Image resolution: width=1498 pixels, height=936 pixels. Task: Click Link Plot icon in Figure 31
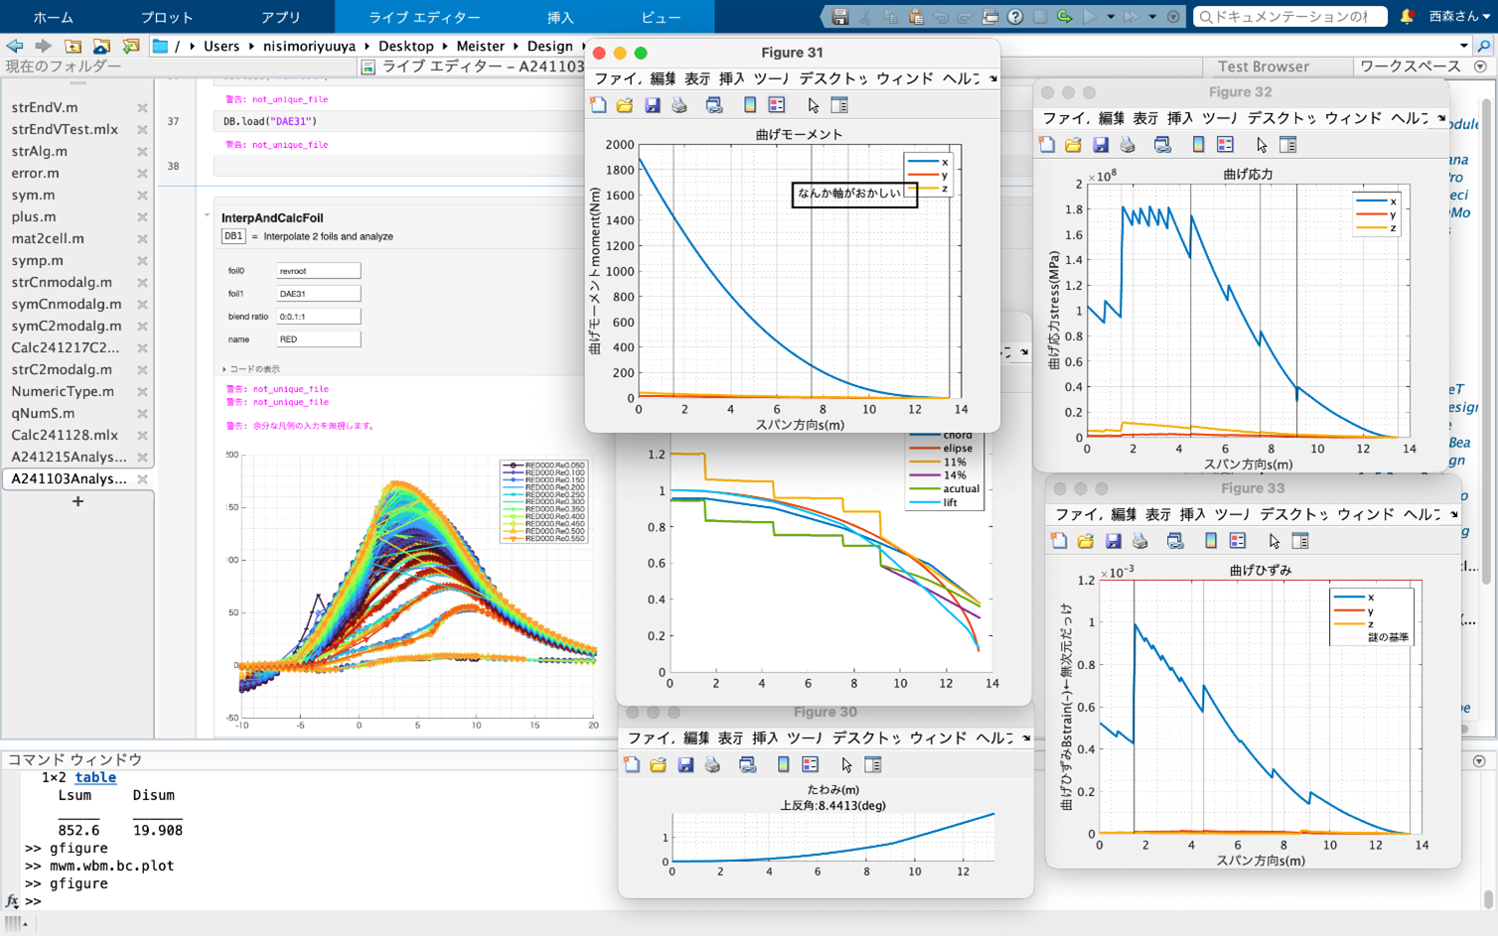(714, 105)
